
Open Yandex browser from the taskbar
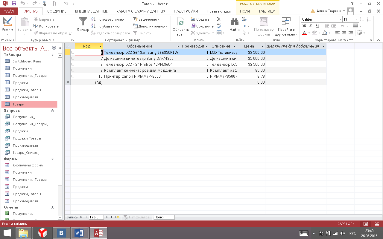pos(43,233)
